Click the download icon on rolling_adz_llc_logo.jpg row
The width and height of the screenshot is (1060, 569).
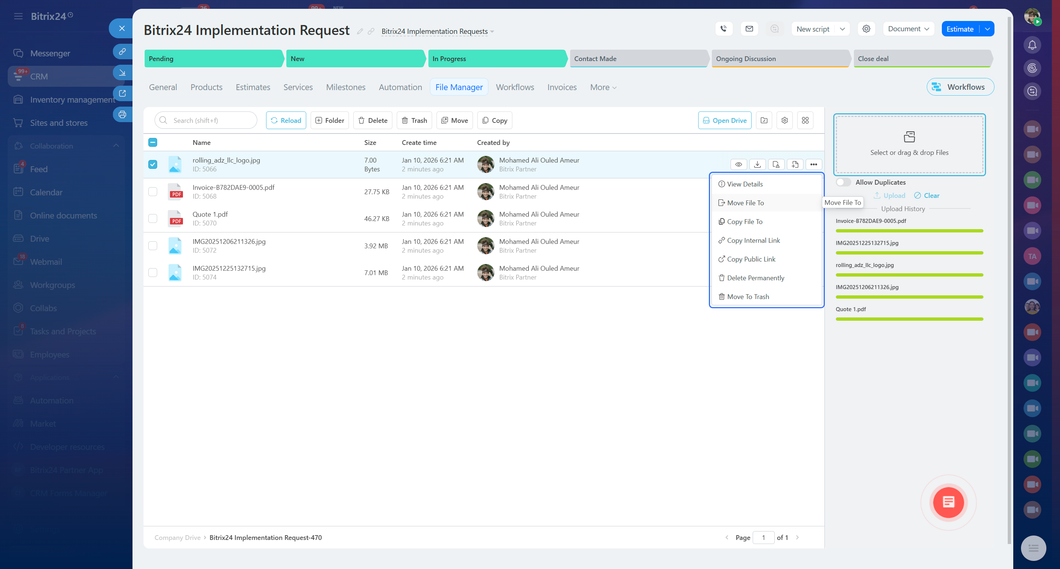757,164
